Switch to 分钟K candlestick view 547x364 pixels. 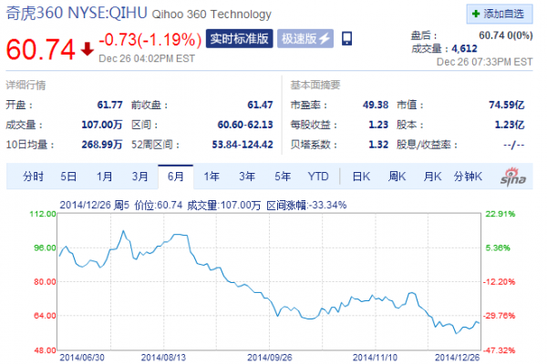468,177
